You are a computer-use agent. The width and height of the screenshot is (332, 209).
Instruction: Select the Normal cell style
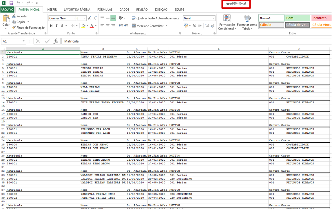pyautogui.click(x=271, y=18)
